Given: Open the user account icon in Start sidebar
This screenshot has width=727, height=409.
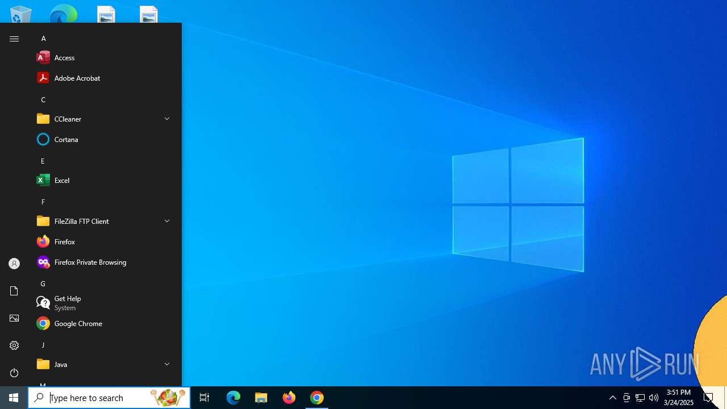Looking at the screenshot, I should click(x=14, y=264).
